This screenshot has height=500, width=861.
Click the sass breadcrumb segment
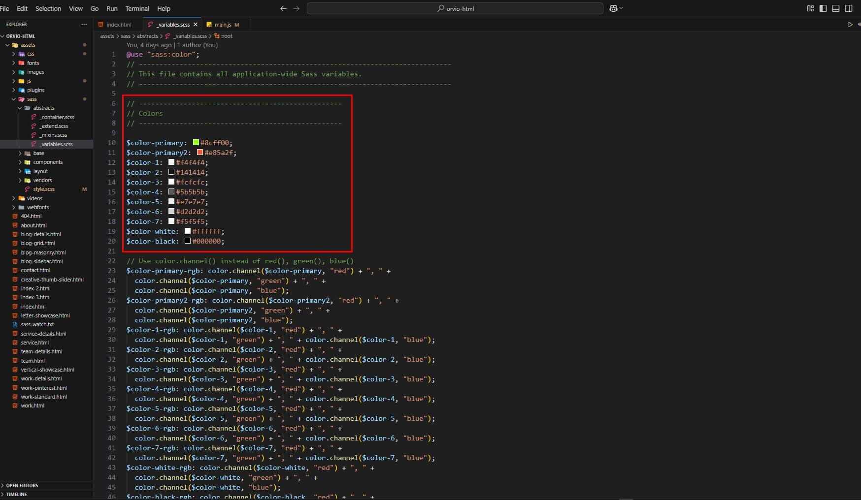(126, 36)
